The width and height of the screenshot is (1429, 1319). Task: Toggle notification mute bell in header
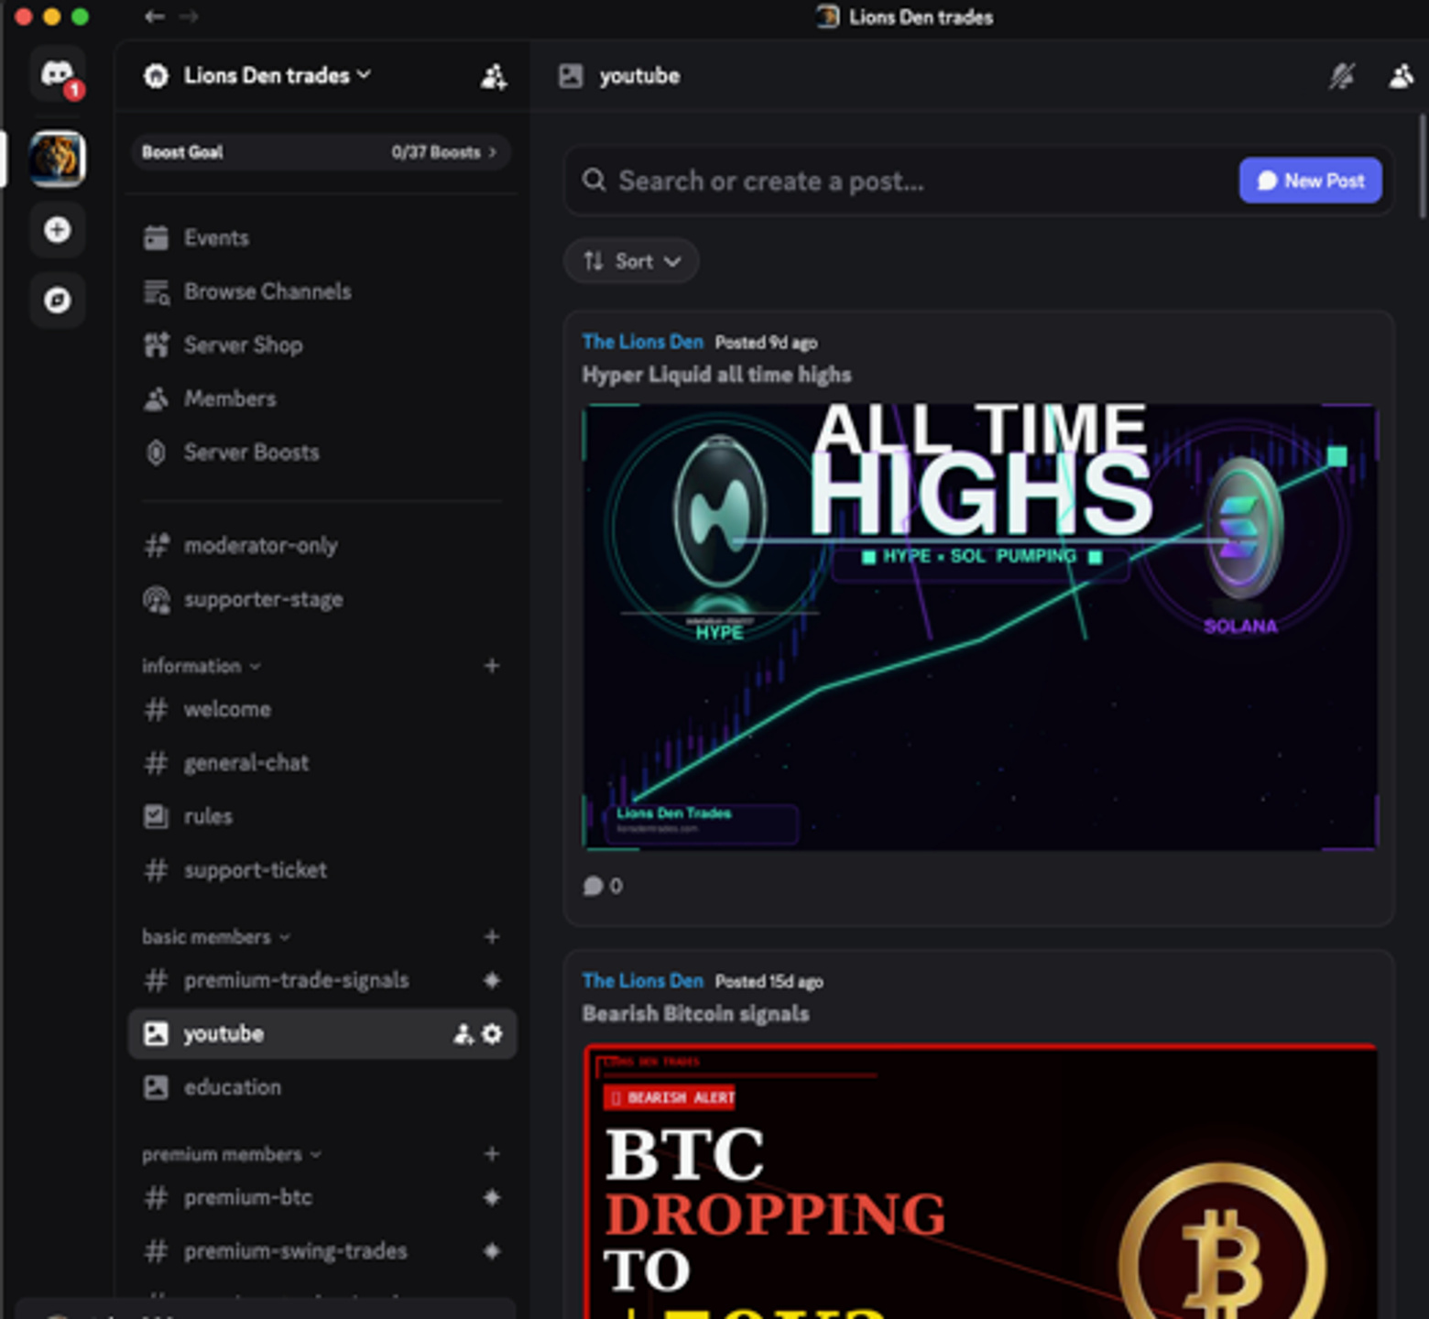click(x=1342, y=76)
